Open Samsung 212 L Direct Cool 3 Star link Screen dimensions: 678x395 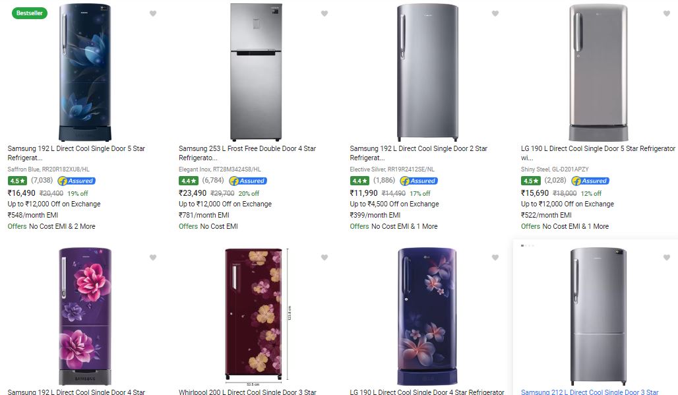pyautogui.click(x=590, y=392)
